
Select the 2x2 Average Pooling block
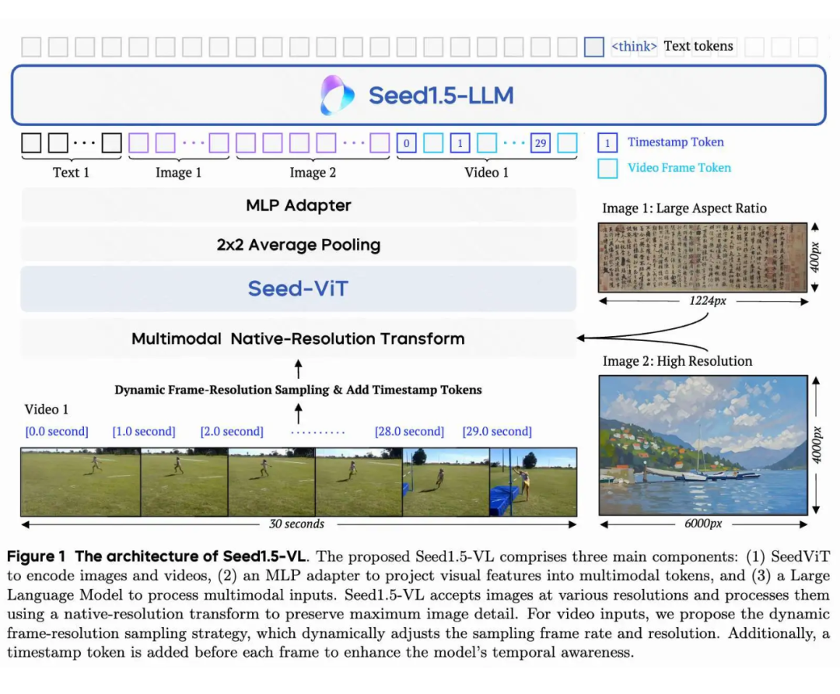point(299,244)
